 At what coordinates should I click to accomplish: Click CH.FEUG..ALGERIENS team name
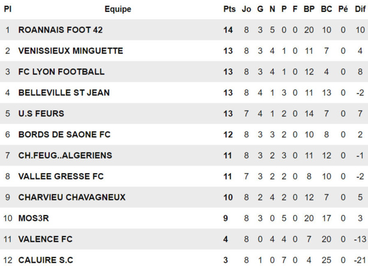[65, 156]
